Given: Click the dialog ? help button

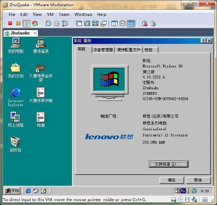Looking at the screenshot, I should [203, 41].
